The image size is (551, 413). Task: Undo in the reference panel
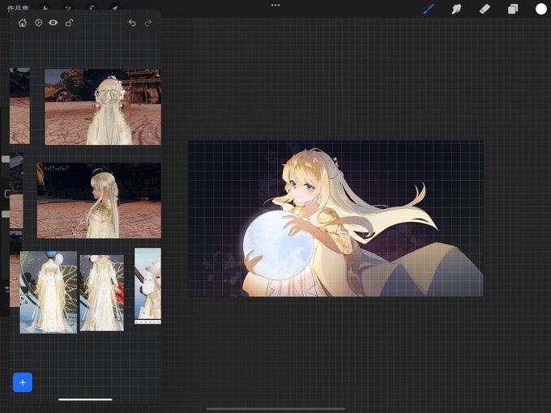pyautogui.click(x=132, y=23)
